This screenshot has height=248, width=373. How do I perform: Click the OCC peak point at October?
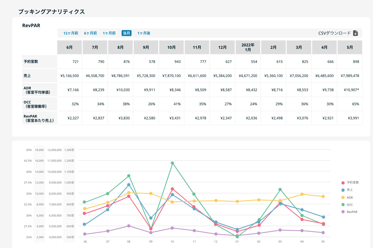click(172, 163)
